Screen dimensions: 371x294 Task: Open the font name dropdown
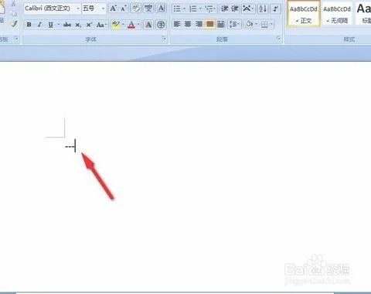coord(78,9)
